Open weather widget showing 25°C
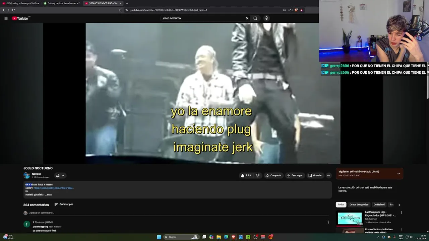 pyautogui.click(x=8, y=237)
